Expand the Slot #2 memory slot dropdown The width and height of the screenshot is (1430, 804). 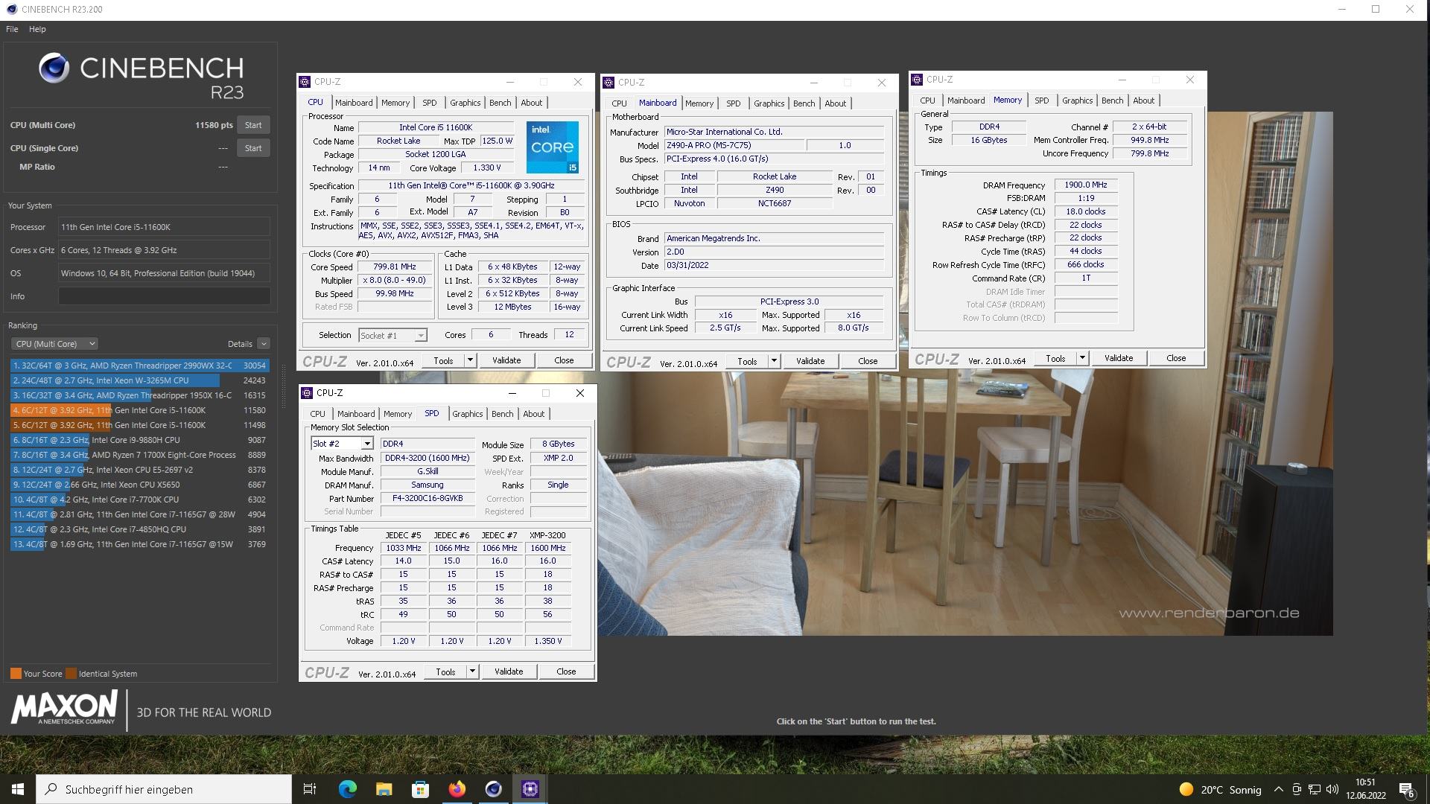[x=367, y=444]
